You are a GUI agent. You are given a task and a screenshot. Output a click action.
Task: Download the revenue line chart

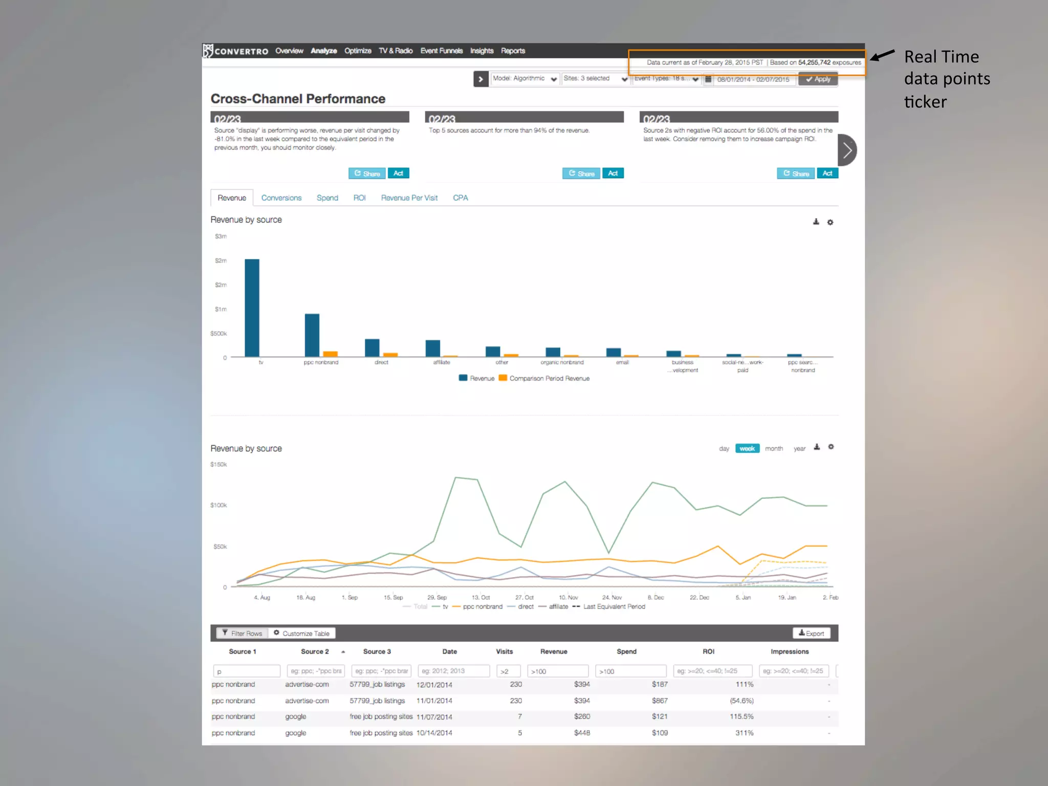pyautogui.click(x=817, y=447)
